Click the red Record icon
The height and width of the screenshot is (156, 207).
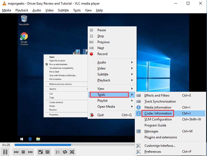pyautogui.click(x=91, y=54)
